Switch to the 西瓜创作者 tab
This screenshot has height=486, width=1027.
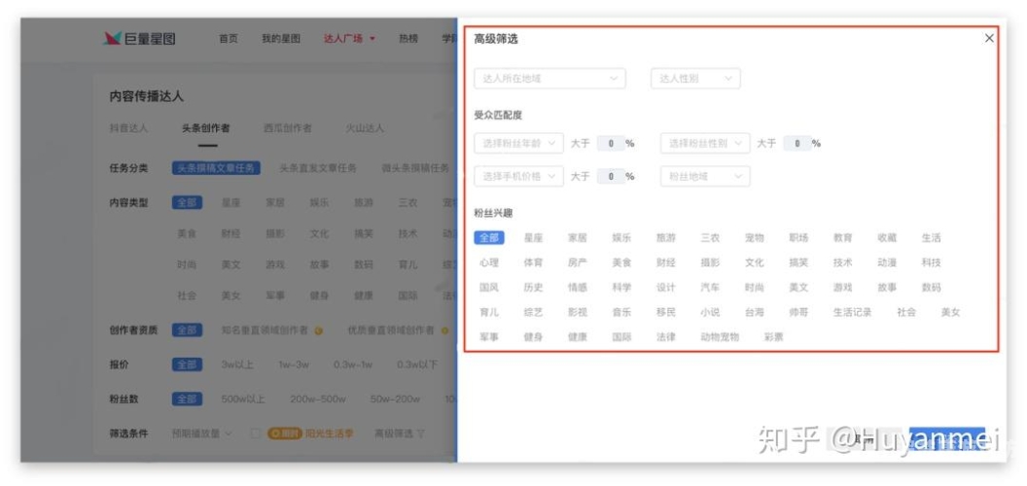288,128
